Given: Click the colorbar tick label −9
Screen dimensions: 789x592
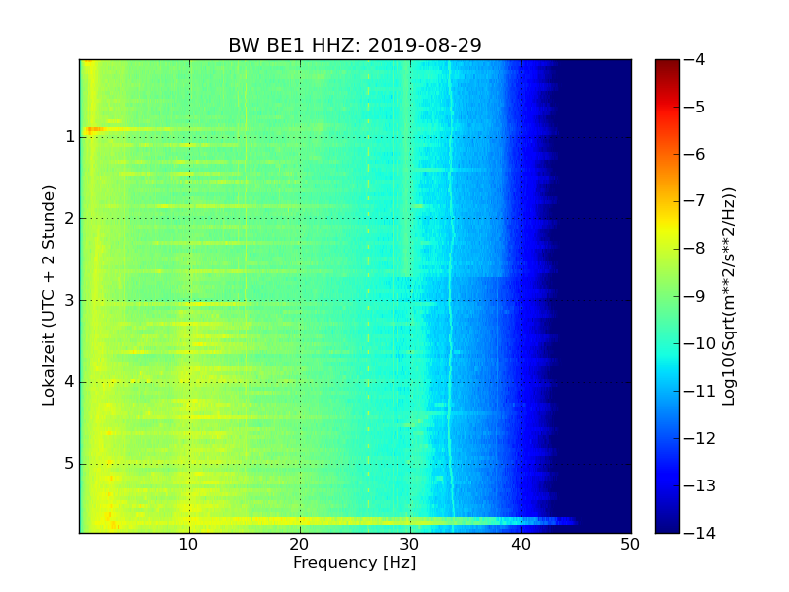Looking at the screenshot, I should 695,296.
